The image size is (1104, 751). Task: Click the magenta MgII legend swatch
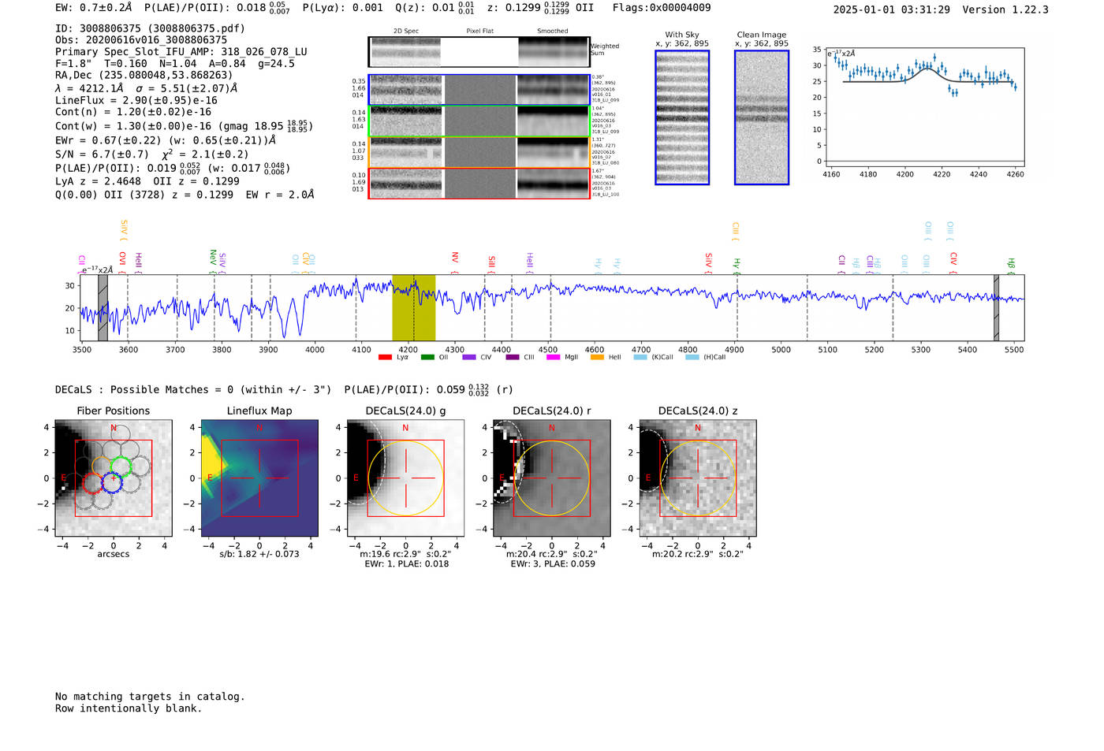(x=554, y=357)
